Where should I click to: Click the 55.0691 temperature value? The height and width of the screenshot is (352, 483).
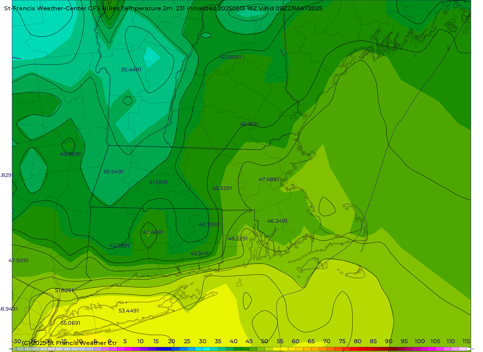(70, 323)
